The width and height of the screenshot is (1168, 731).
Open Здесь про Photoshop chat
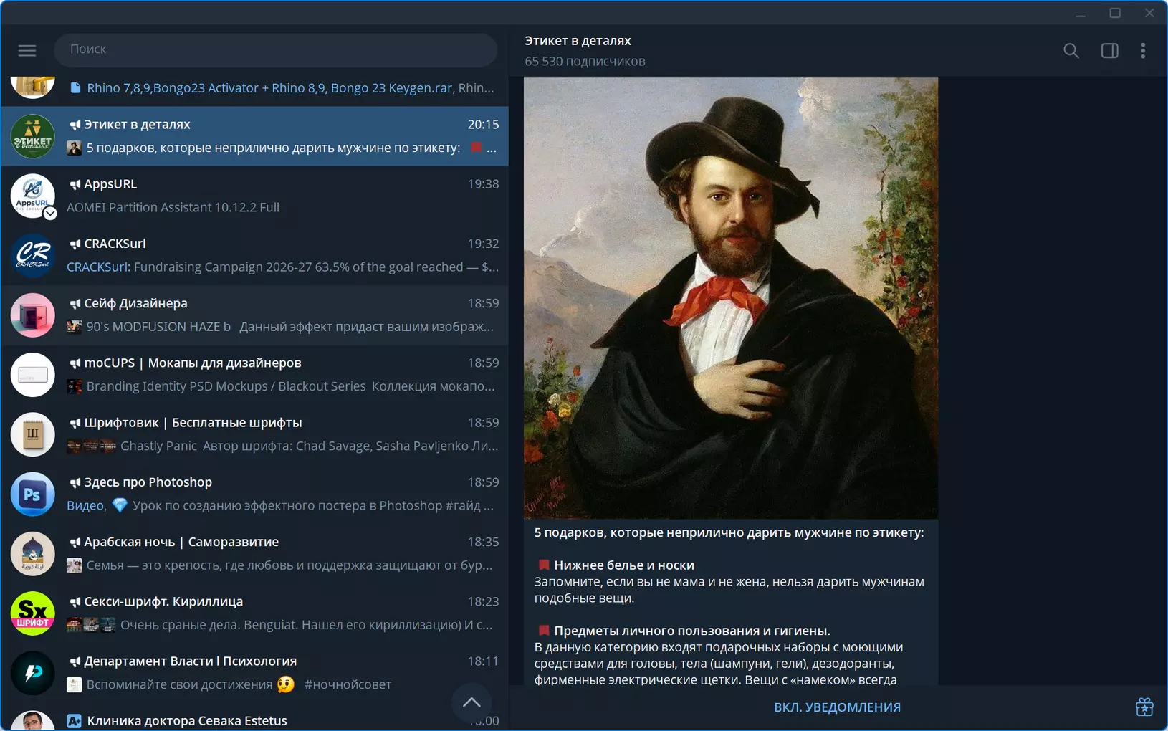254,494
